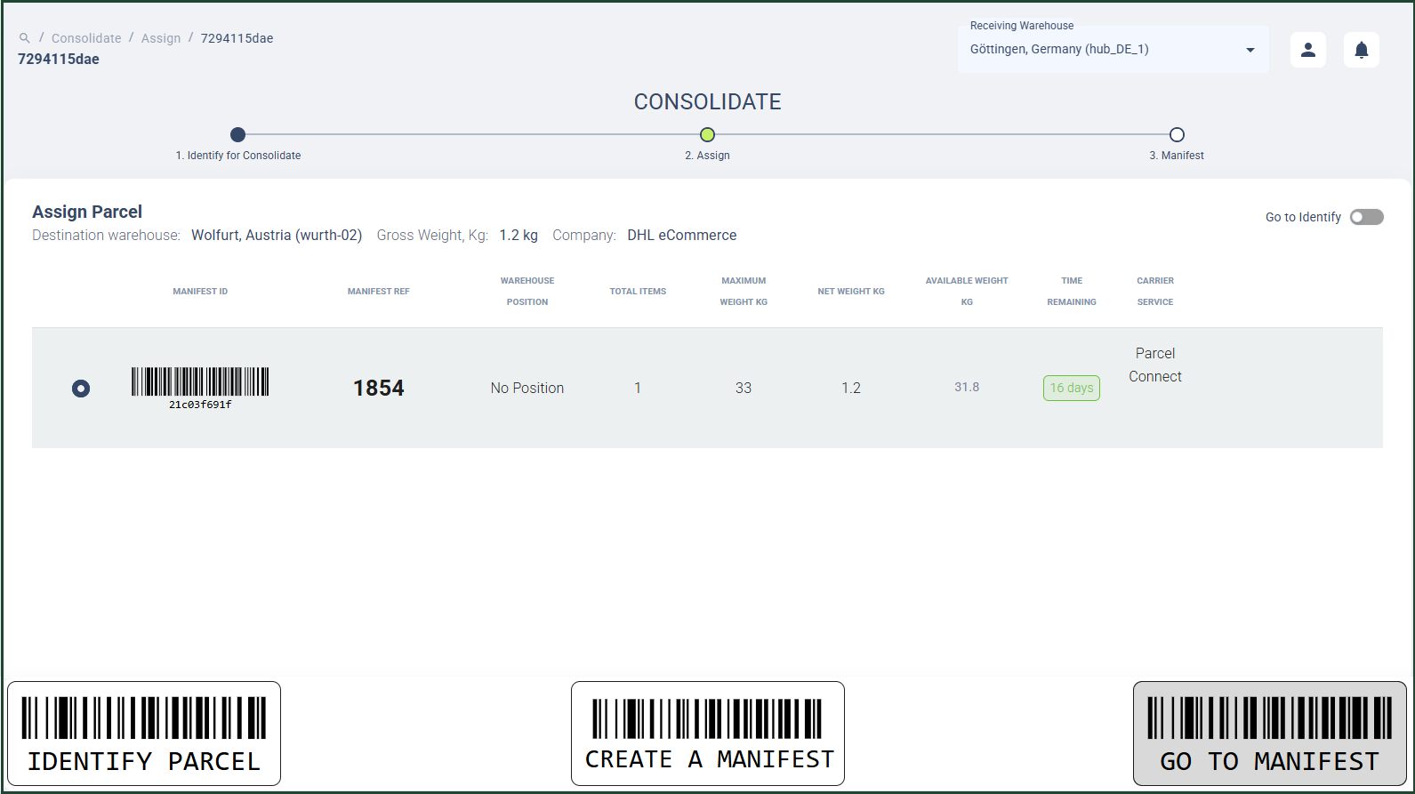Screen dimensions: 1415x794
Task: Click the manifest 21c03f691f barcode
Action: pyautogui.click(x=200, y=388)
